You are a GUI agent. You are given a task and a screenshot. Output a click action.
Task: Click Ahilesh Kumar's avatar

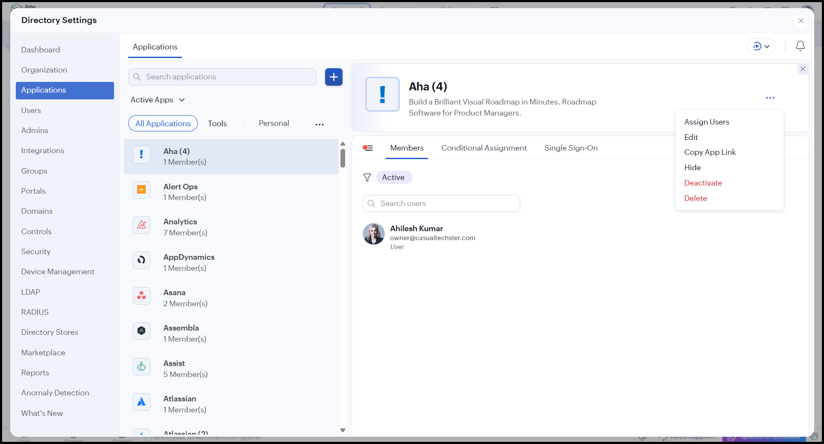(x=374, y=234)
